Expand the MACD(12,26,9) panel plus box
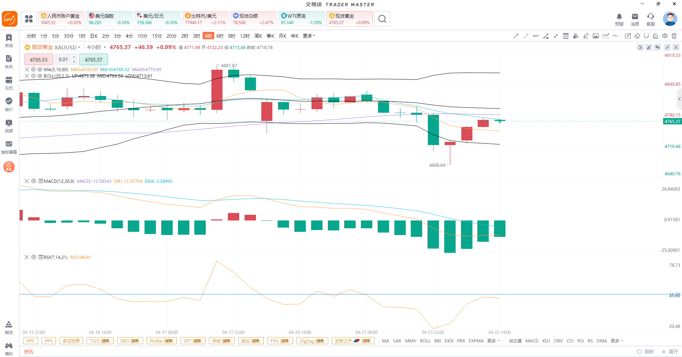The image size is (682, 357). (x=41, y=181)
